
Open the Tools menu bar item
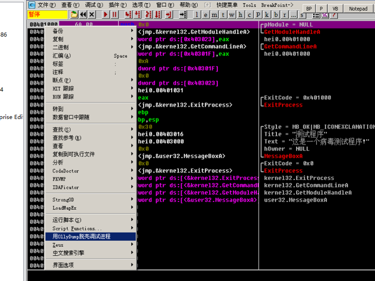click(x=249, y=5)
